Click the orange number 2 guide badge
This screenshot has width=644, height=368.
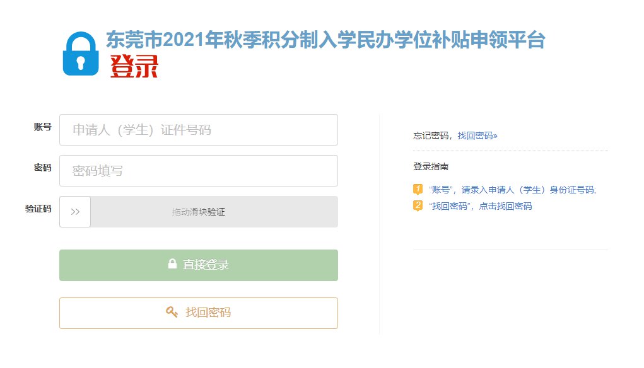[418, 205]
